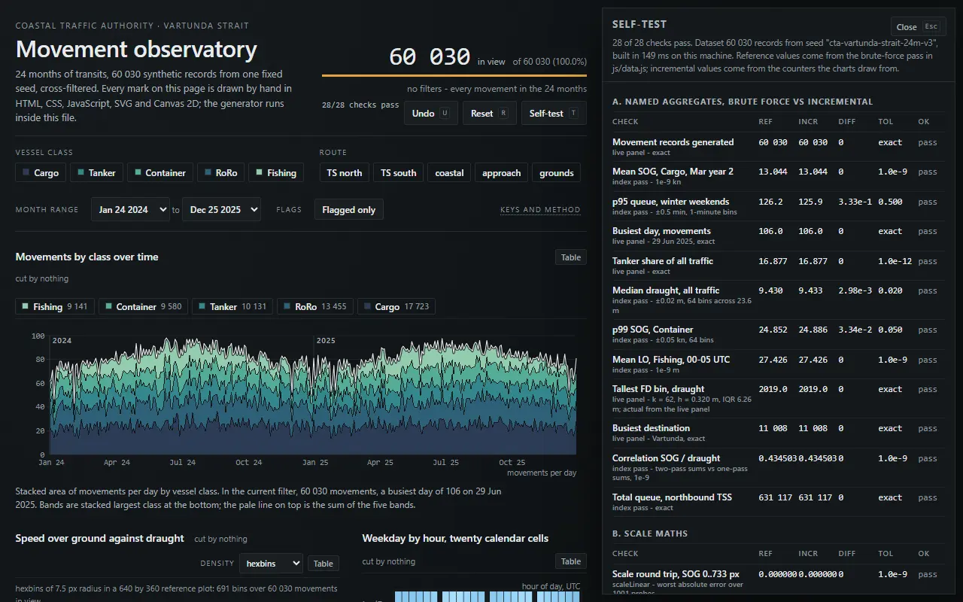Click the Container 9 580 legend chip

144,306
